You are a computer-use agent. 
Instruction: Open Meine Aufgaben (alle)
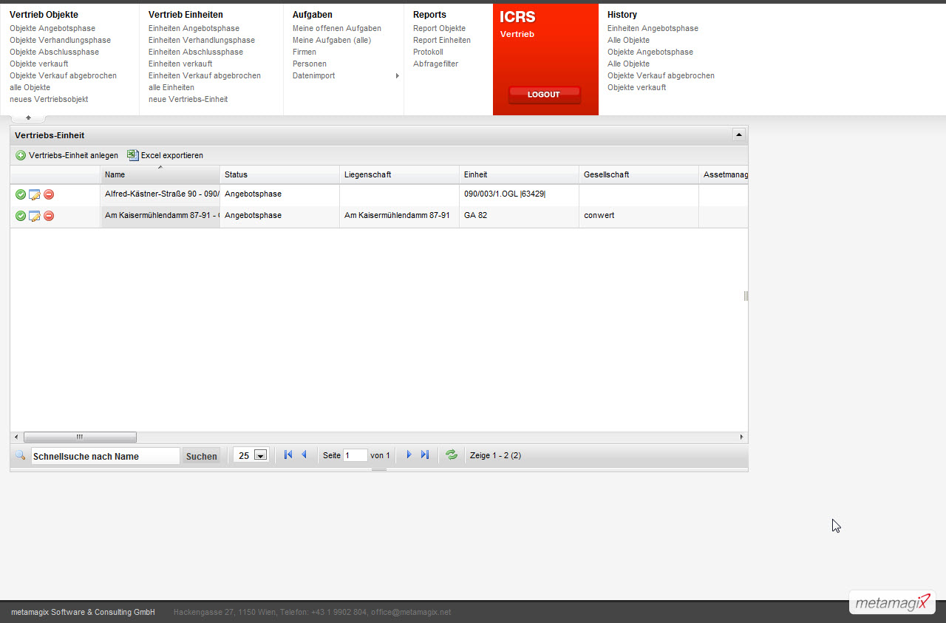coord(332,40)
